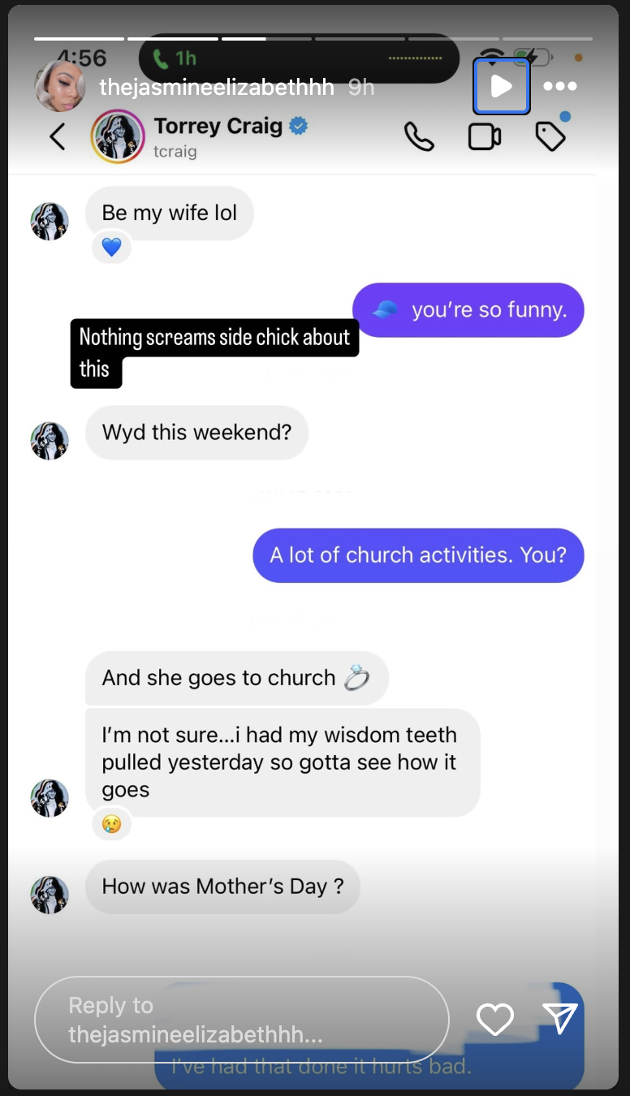Click the blue heart reaction under first message
Viewport: 630px width, 1096px height.
click(x=111, y=247)
